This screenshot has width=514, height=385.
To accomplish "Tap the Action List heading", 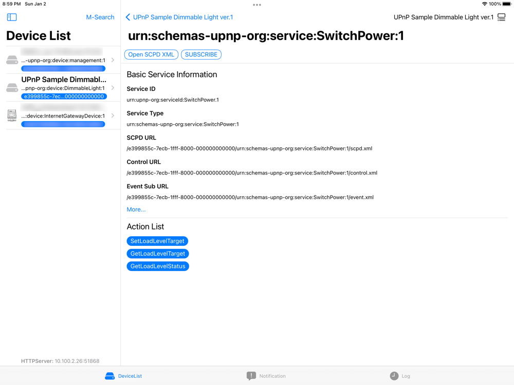I will (145, 226).
